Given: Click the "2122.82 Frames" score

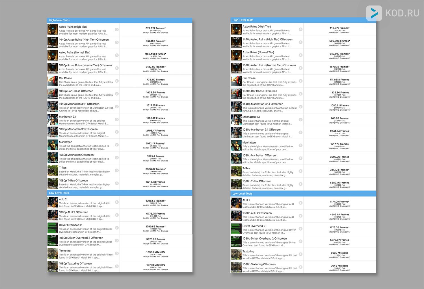Looking at the screenshot, I should [156, 67].
